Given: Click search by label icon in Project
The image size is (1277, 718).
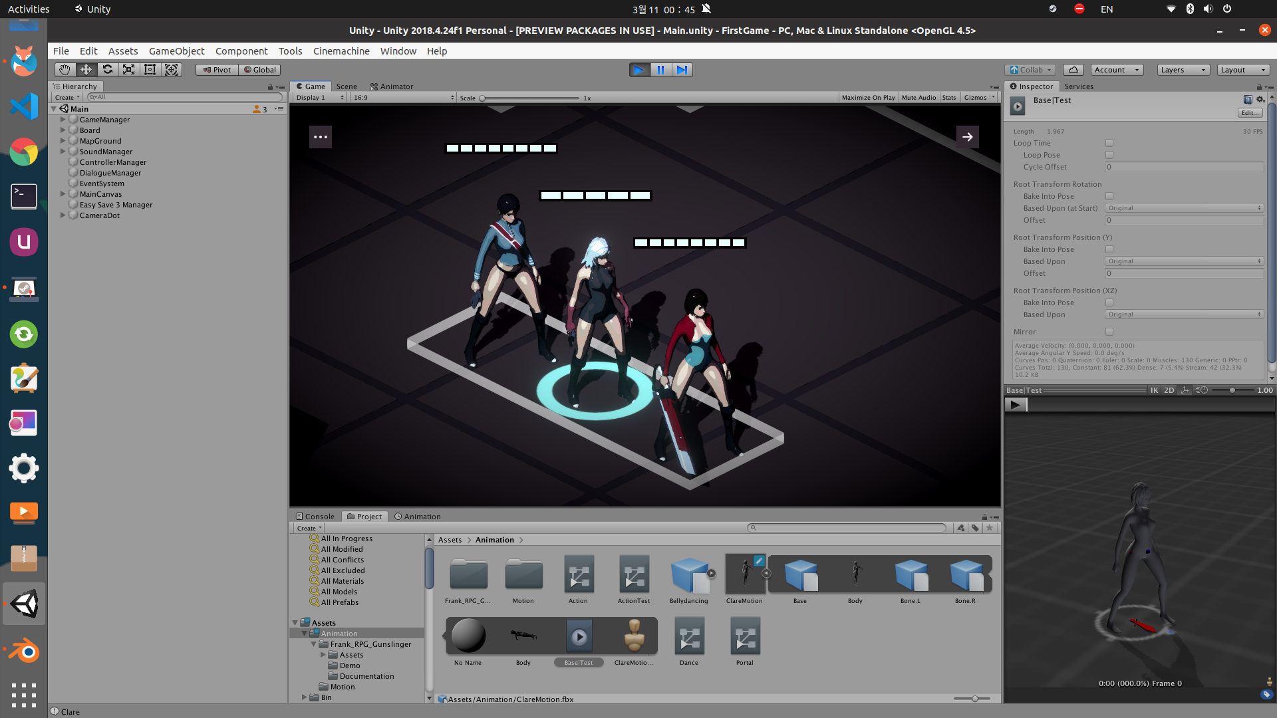Looking at the screenshot, I should tap(975, 528).
